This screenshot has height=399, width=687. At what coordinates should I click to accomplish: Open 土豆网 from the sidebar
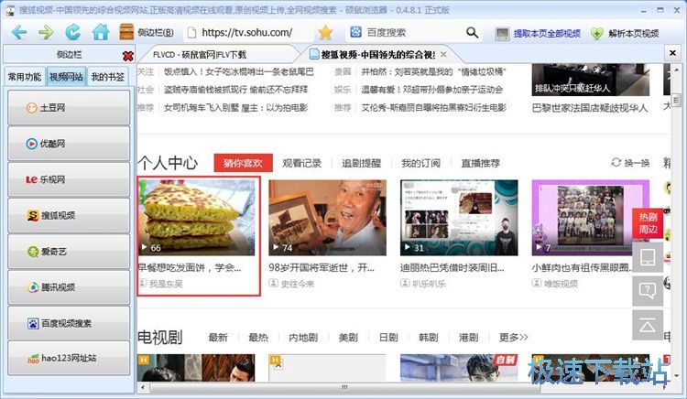pos(69,108)
